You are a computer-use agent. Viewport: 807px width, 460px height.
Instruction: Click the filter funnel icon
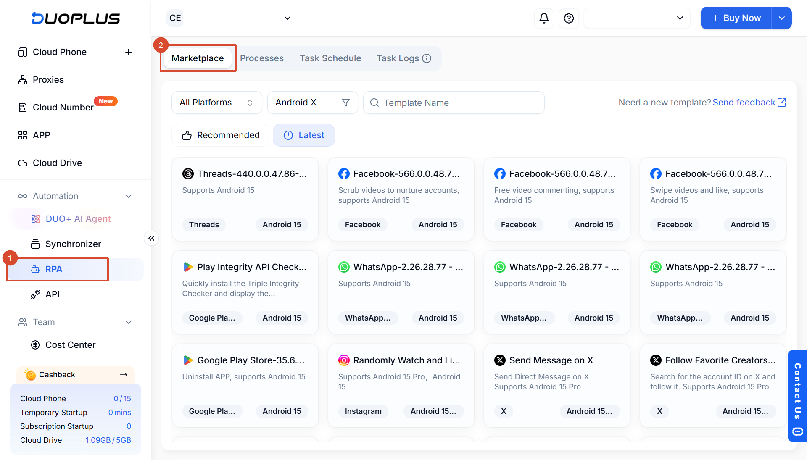345,103
